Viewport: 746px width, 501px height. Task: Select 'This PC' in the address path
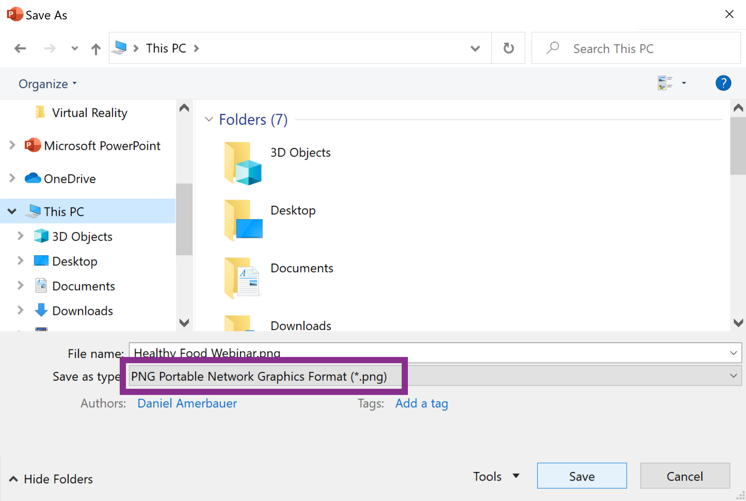(166, 48)
